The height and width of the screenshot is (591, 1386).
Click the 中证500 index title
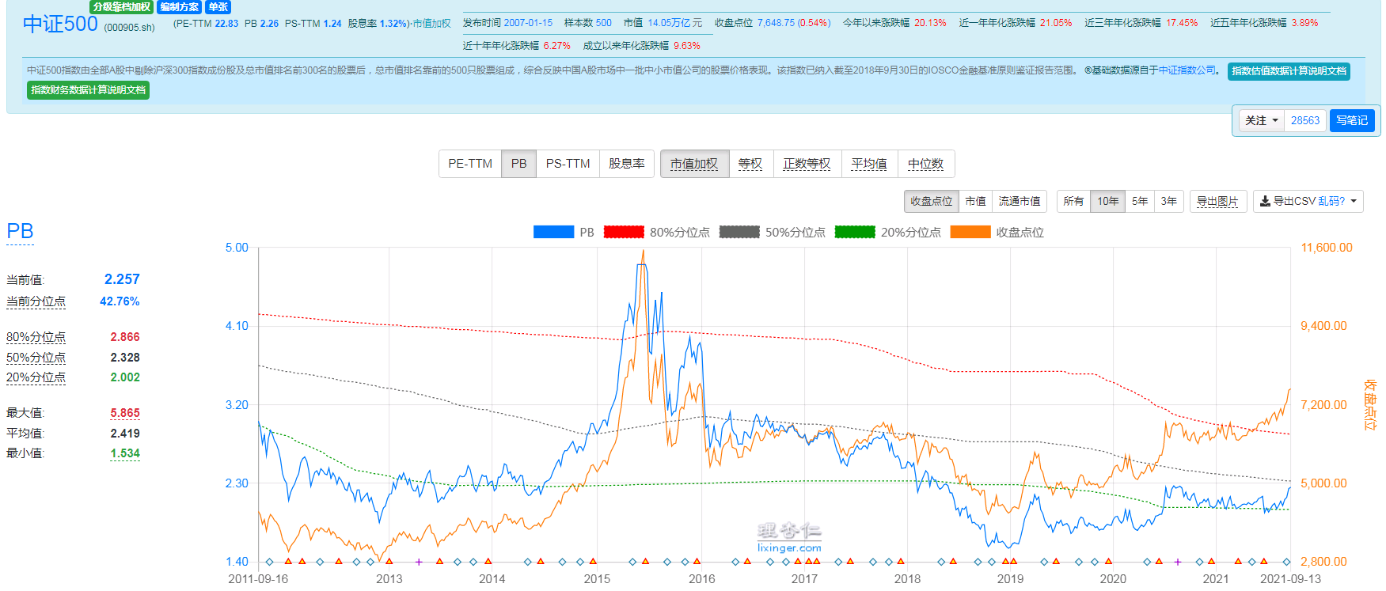point(60,25)
